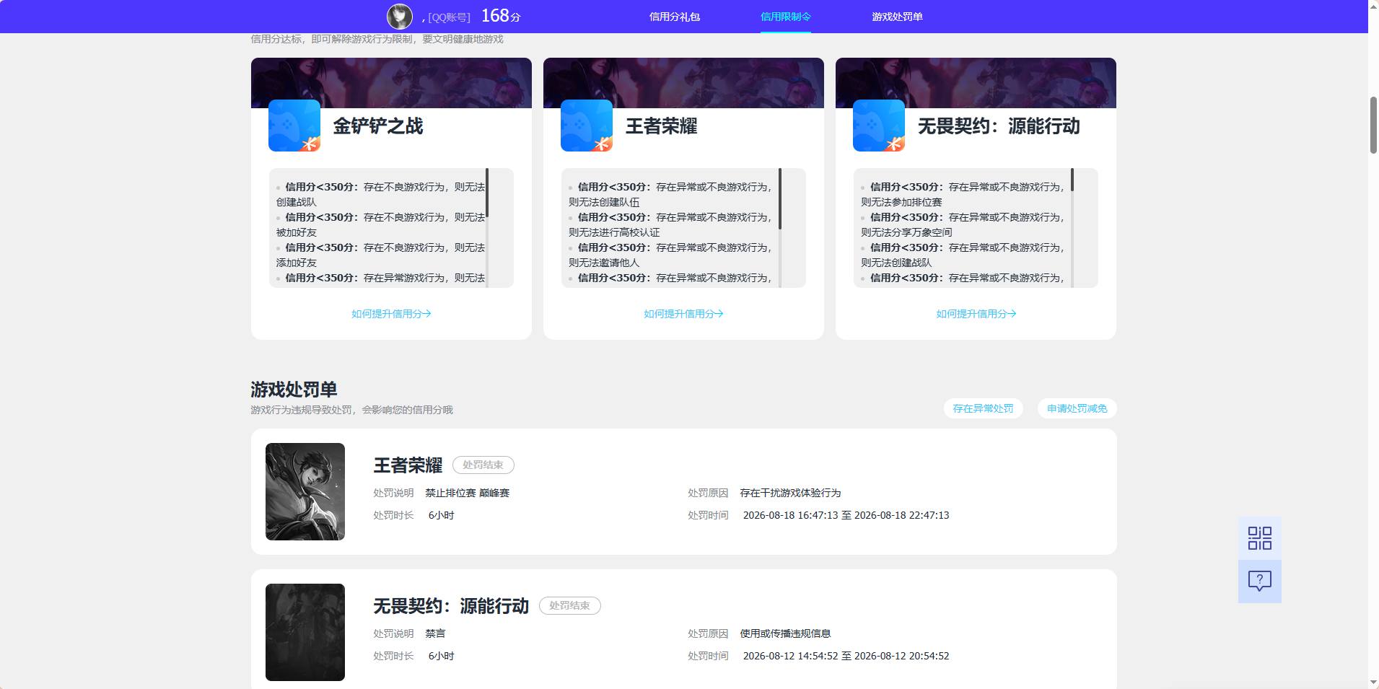Click 如何提升信用分 under 王者荣耀
This screenshot has height=689, width=1379.
pyautogui.click(x=683, y=314)
